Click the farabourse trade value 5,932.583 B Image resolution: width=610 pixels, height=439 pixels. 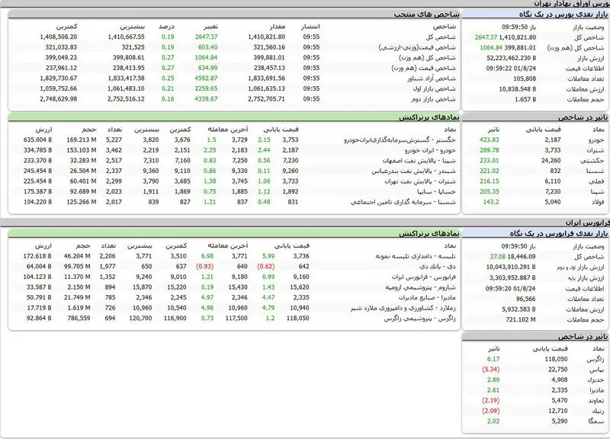tap(518, 309)
